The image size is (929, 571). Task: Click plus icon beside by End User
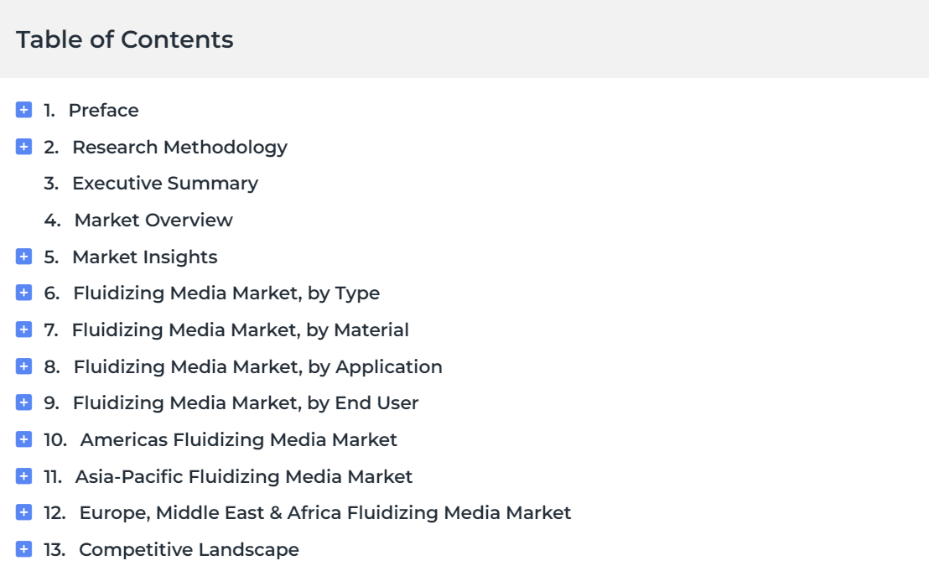(23, 402)
